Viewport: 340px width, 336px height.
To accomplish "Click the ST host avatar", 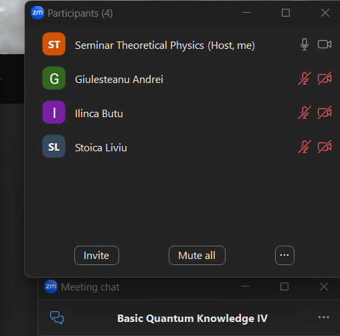I will [54, 44].
